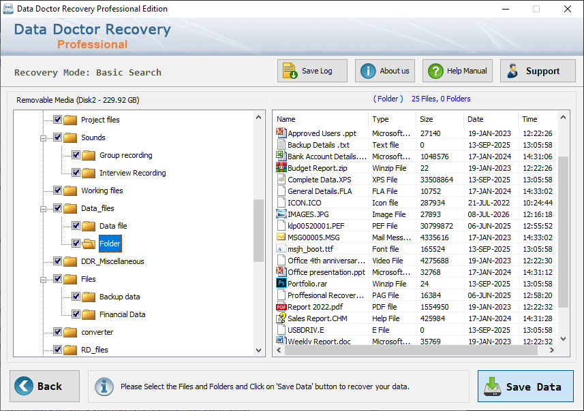The height and width of the screenshot is (411, 584).
Task: Select the highlighted Folder tree item
Action: click(x=110, y=244)
